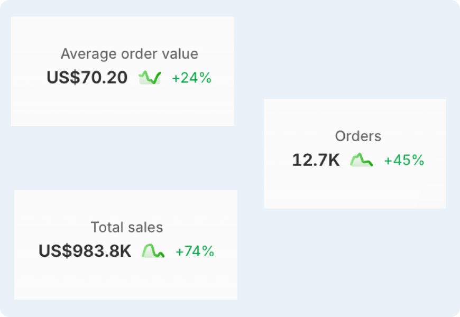Image resolution: width=460 pixels, height=317 pixels.
Task: Click the blank area beneath 12.7K in Orders card
Action: pos(355,189)
